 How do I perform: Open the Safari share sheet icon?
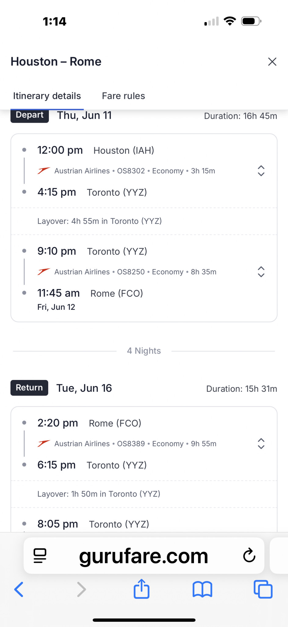tap(141, 589)
